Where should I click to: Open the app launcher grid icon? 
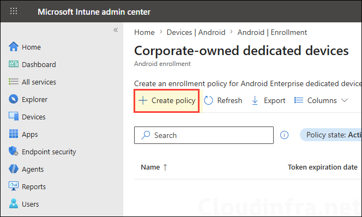tap(14, 11)
